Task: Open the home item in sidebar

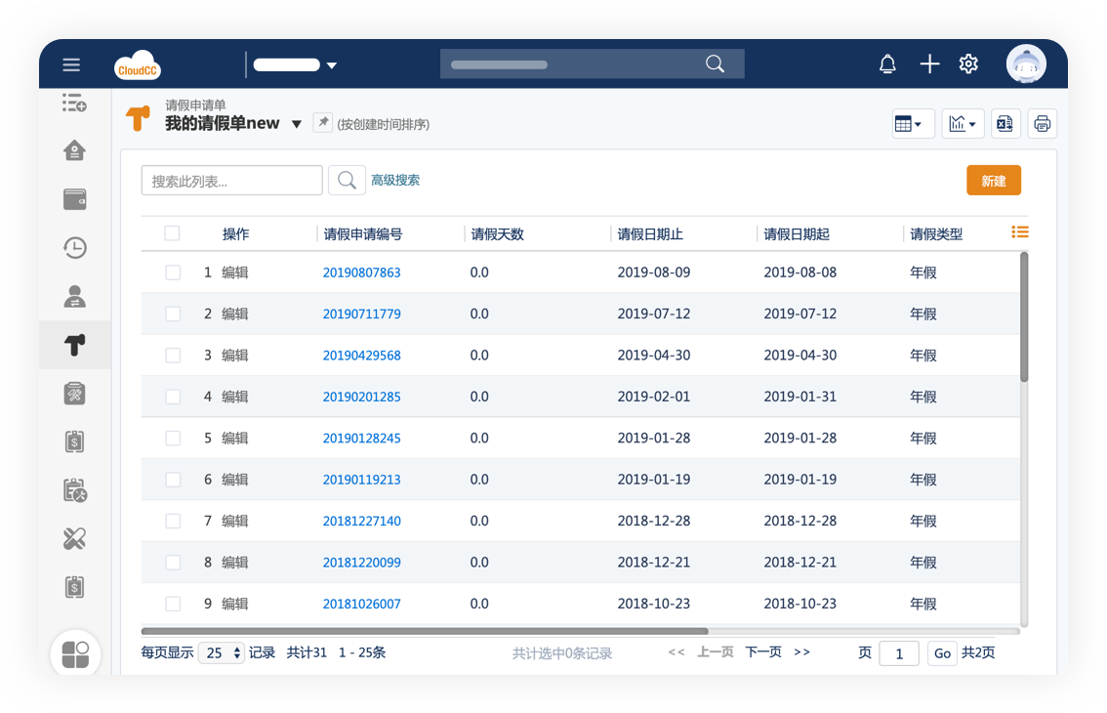Action: point(75,150)
